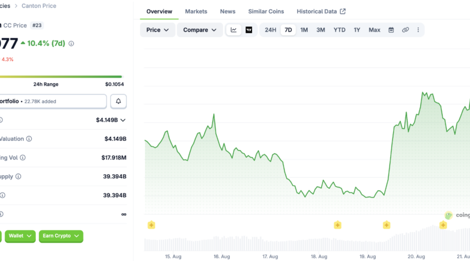The height and width of the screenshot is (261, 470).
Task: Click the news marker near 18. Aug
Action: (x=337, y=225)
